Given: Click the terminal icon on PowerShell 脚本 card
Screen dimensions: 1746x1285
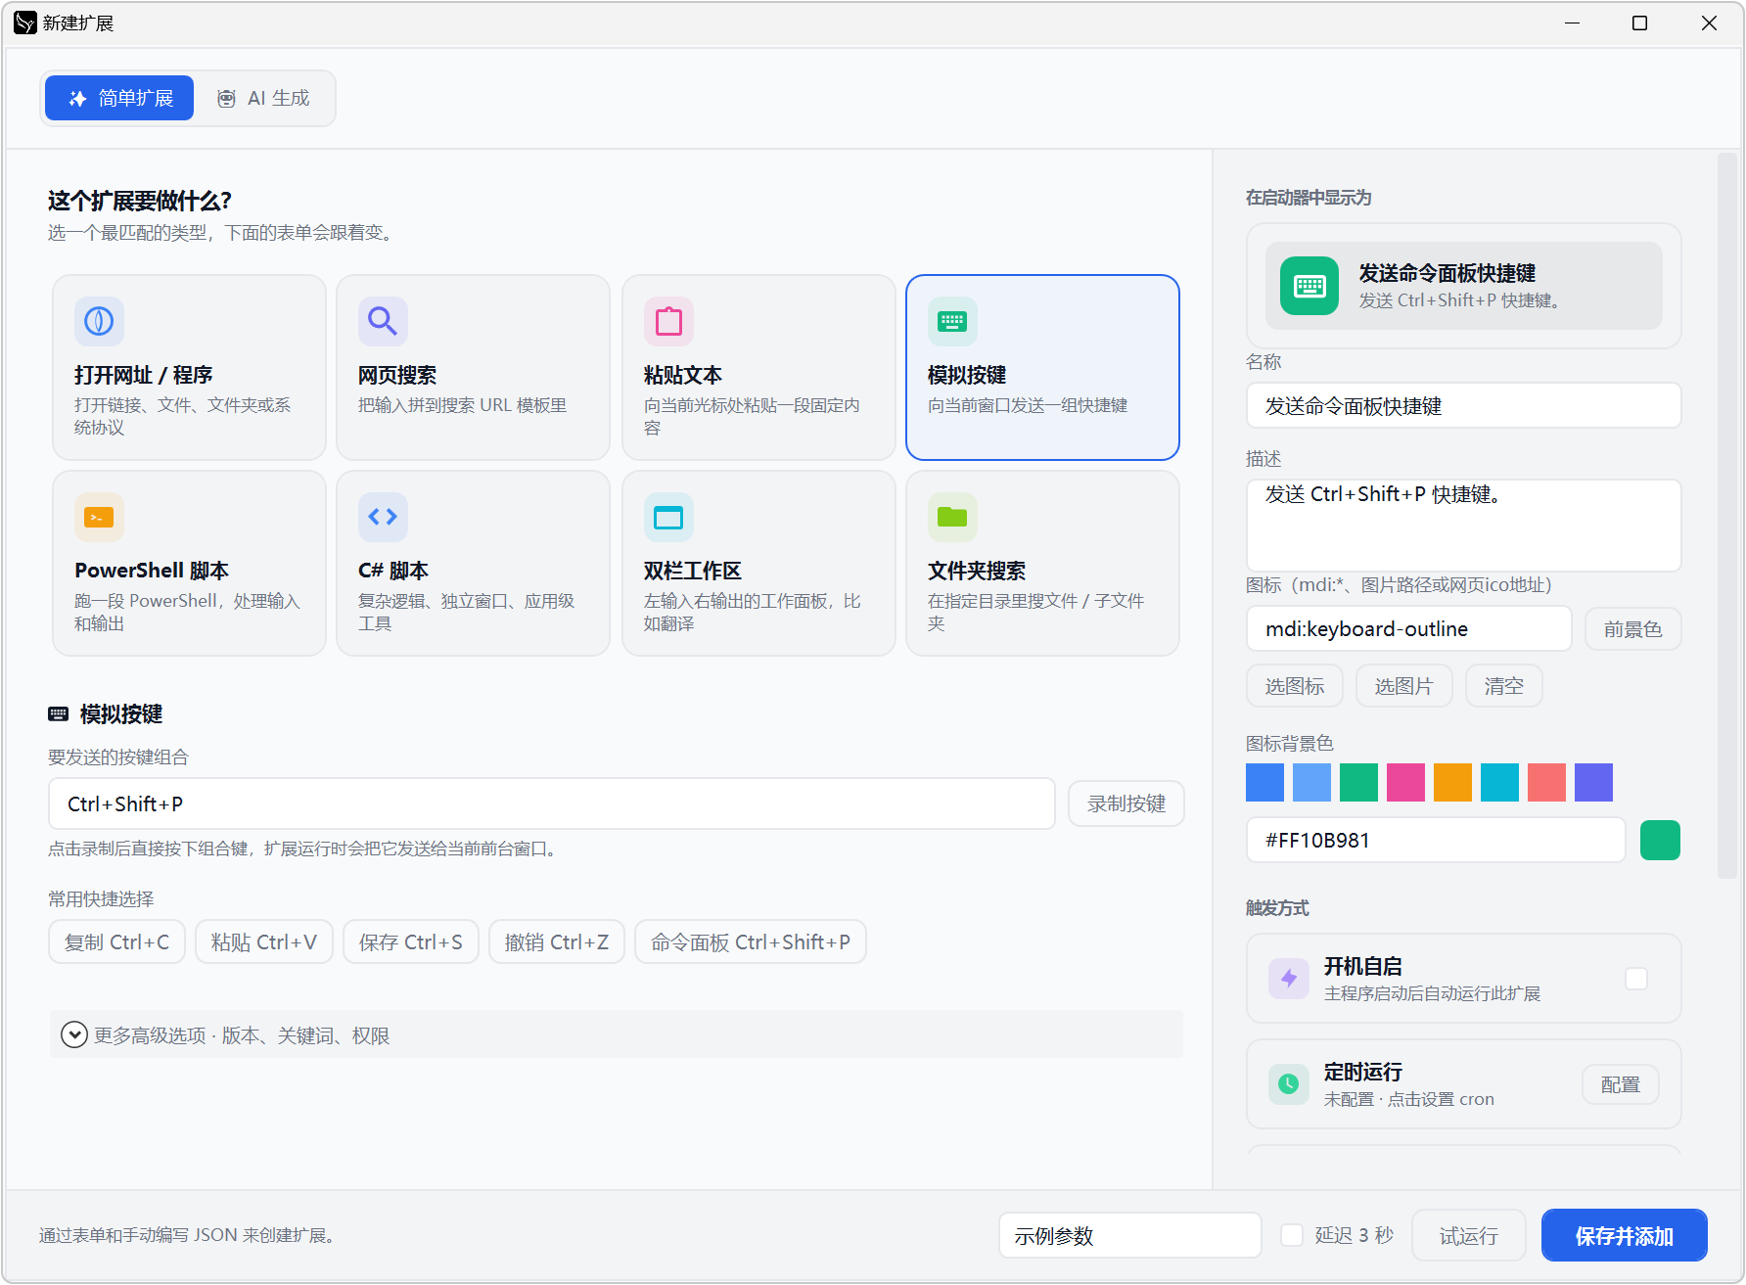Looking at the screenshot, I should coord(99,517).
